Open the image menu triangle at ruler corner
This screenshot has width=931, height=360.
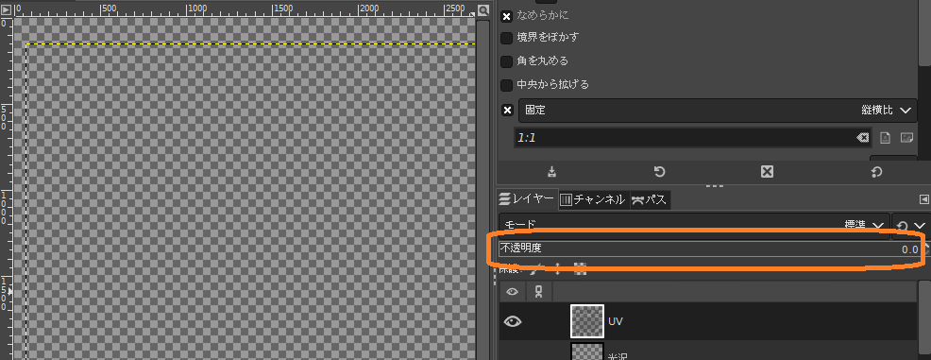tap(6, 9)
